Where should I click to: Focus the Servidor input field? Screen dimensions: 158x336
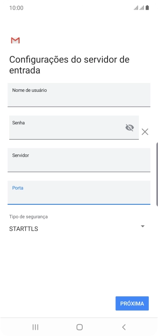point(79,160)
